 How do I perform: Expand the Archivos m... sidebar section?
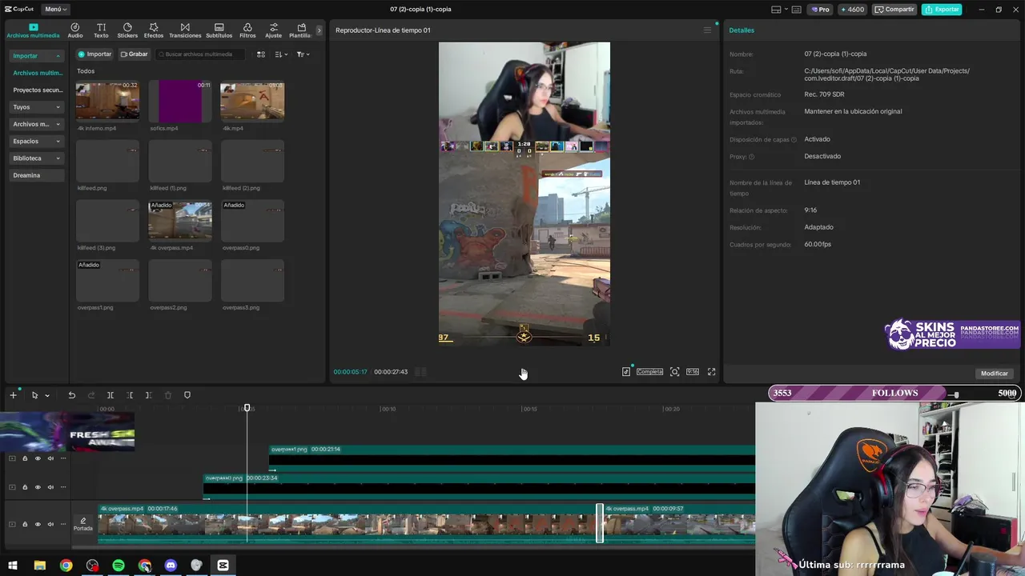tap(36, 124)
